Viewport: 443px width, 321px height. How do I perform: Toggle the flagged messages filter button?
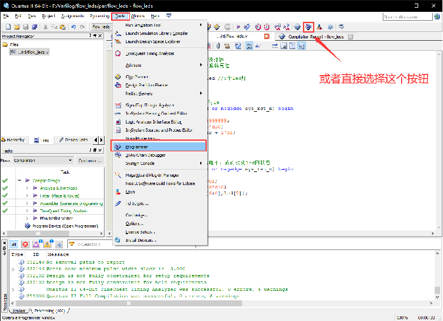58,244
